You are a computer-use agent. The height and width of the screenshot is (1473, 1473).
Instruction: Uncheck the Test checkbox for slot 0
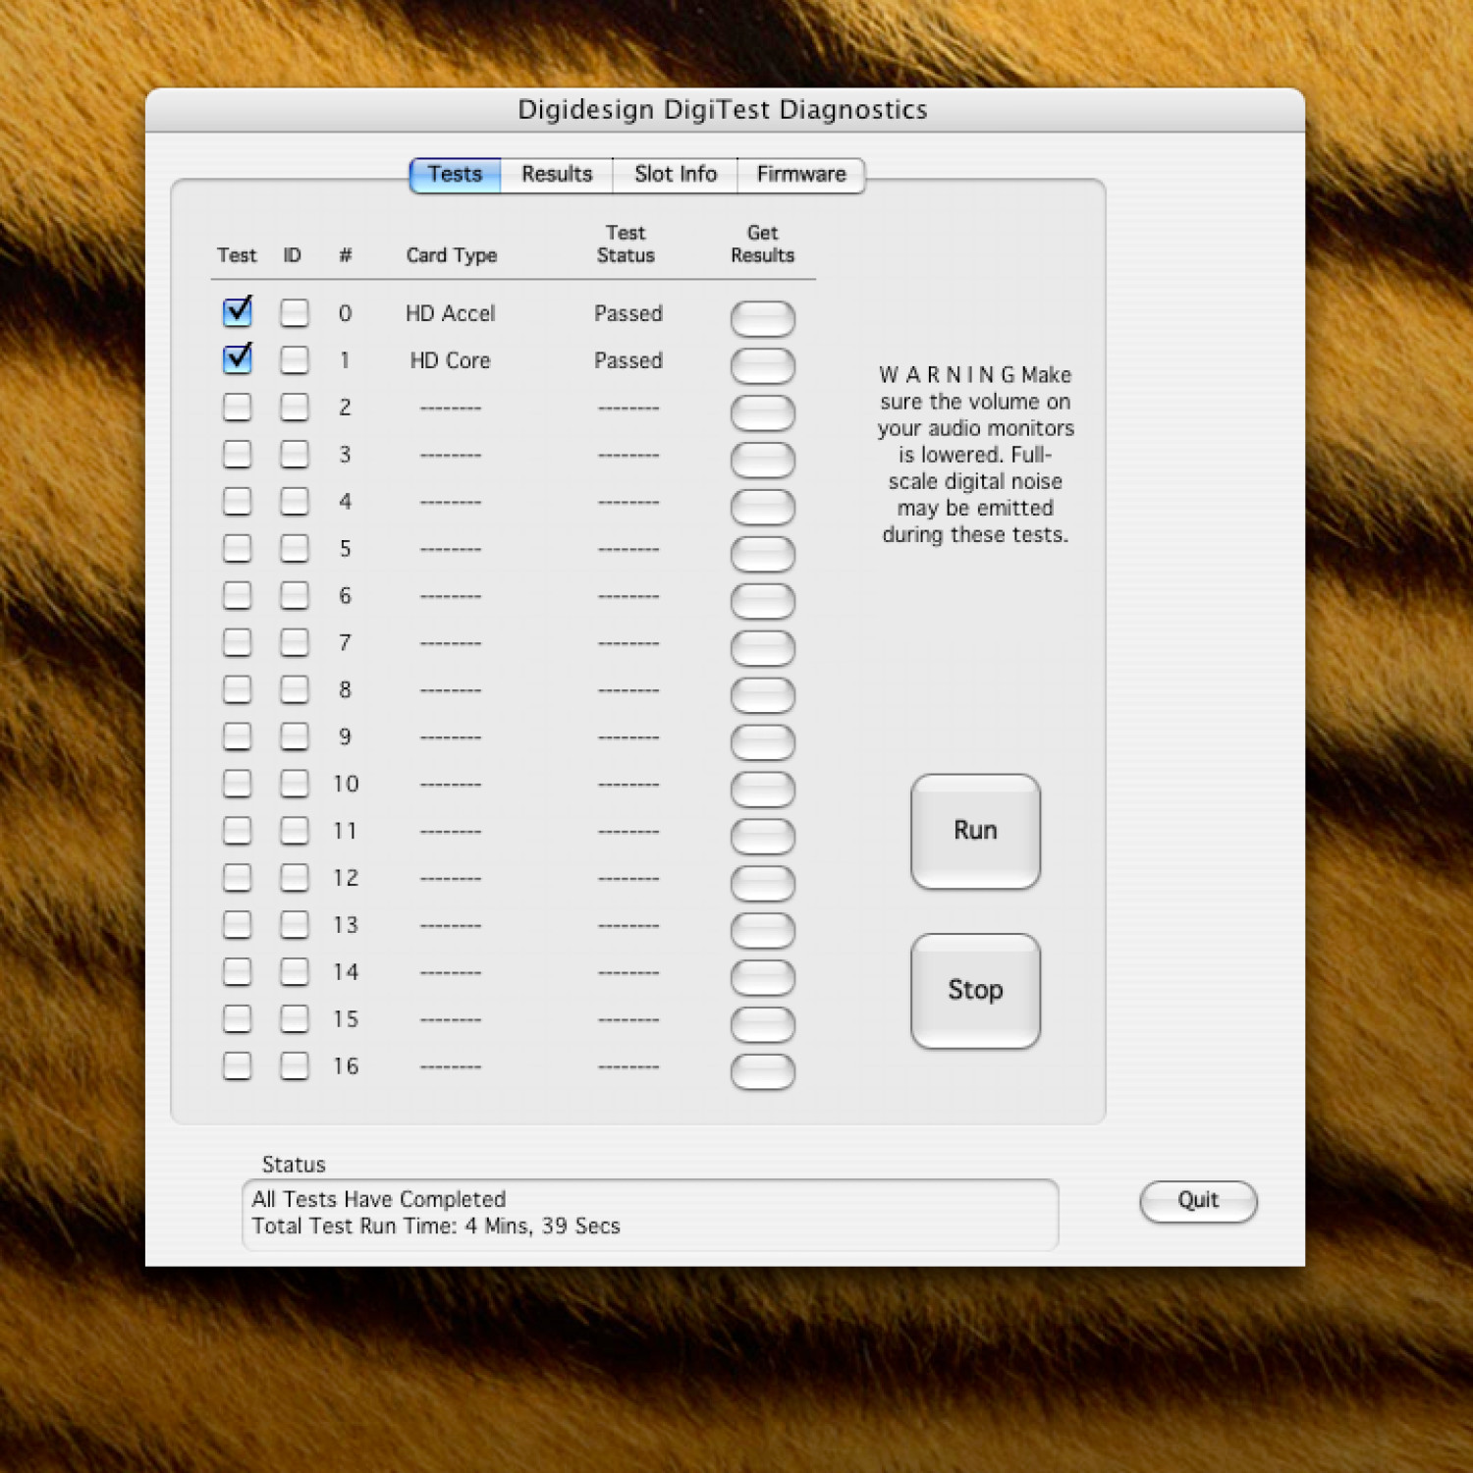click(x=237, y=312)
